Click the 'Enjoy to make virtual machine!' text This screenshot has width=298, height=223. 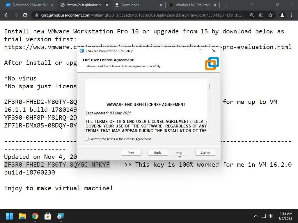[58, 188]
